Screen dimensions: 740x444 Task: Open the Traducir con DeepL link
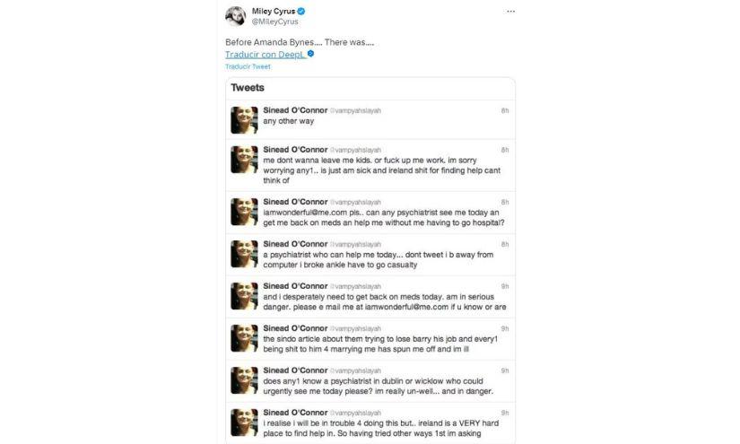[x=266, y=54]
